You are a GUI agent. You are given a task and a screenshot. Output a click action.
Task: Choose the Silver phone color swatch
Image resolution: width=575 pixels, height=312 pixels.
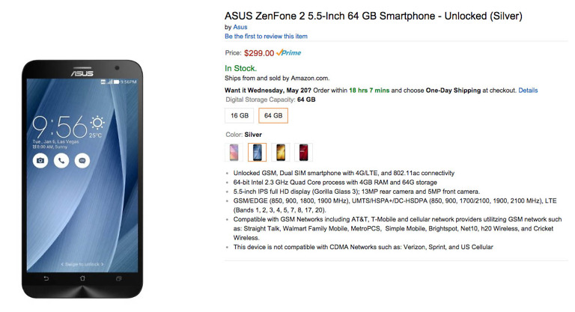click(x=256, y=153)
